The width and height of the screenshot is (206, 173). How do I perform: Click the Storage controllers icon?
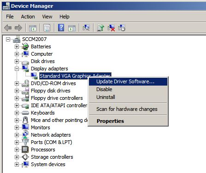click(x=25, y=157)
